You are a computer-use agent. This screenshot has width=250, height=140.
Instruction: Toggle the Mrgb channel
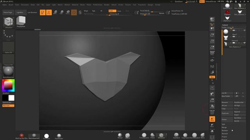coord(86,11)
